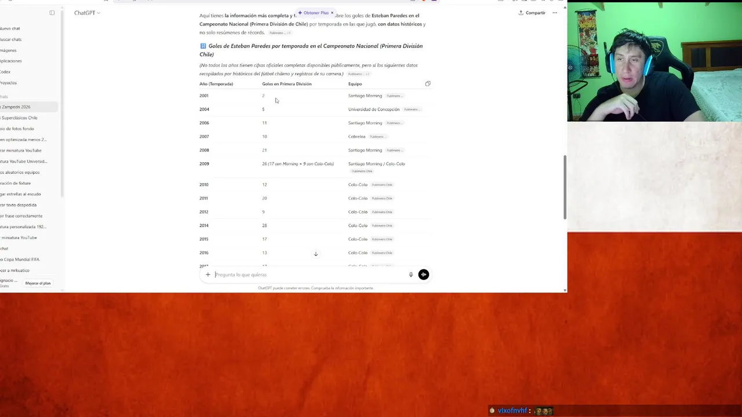Click the '28' goals cell for 2014
Viewport: 742px width, 417px height.
tap(264, 225)
